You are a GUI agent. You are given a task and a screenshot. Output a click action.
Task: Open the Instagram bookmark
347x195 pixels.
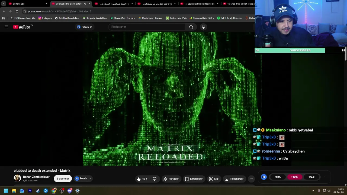(x=45, y=18)
